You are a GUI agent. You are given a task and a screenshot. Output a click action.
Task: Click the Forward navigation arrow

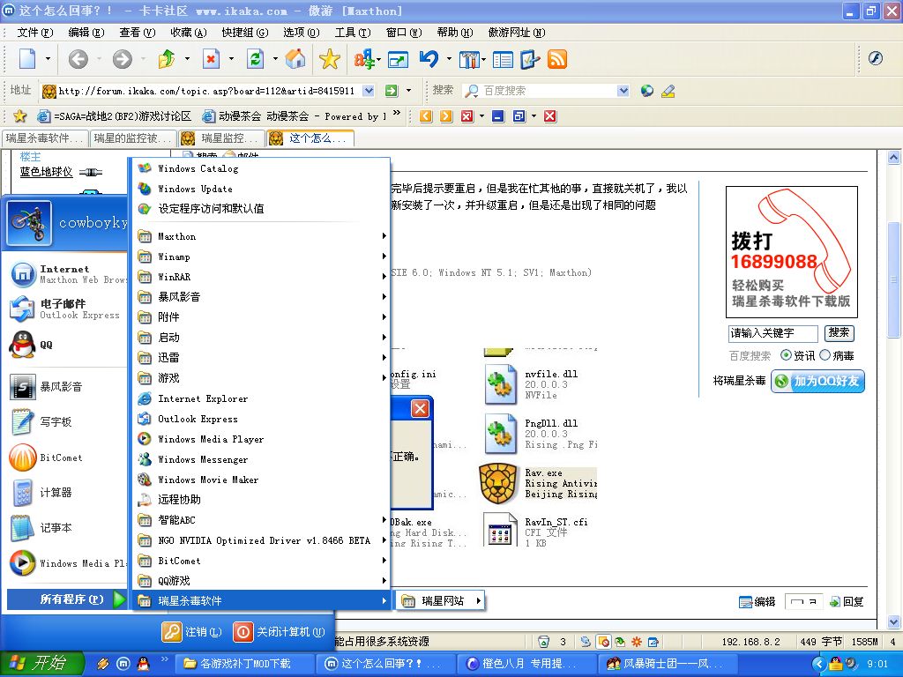[122, 59]
